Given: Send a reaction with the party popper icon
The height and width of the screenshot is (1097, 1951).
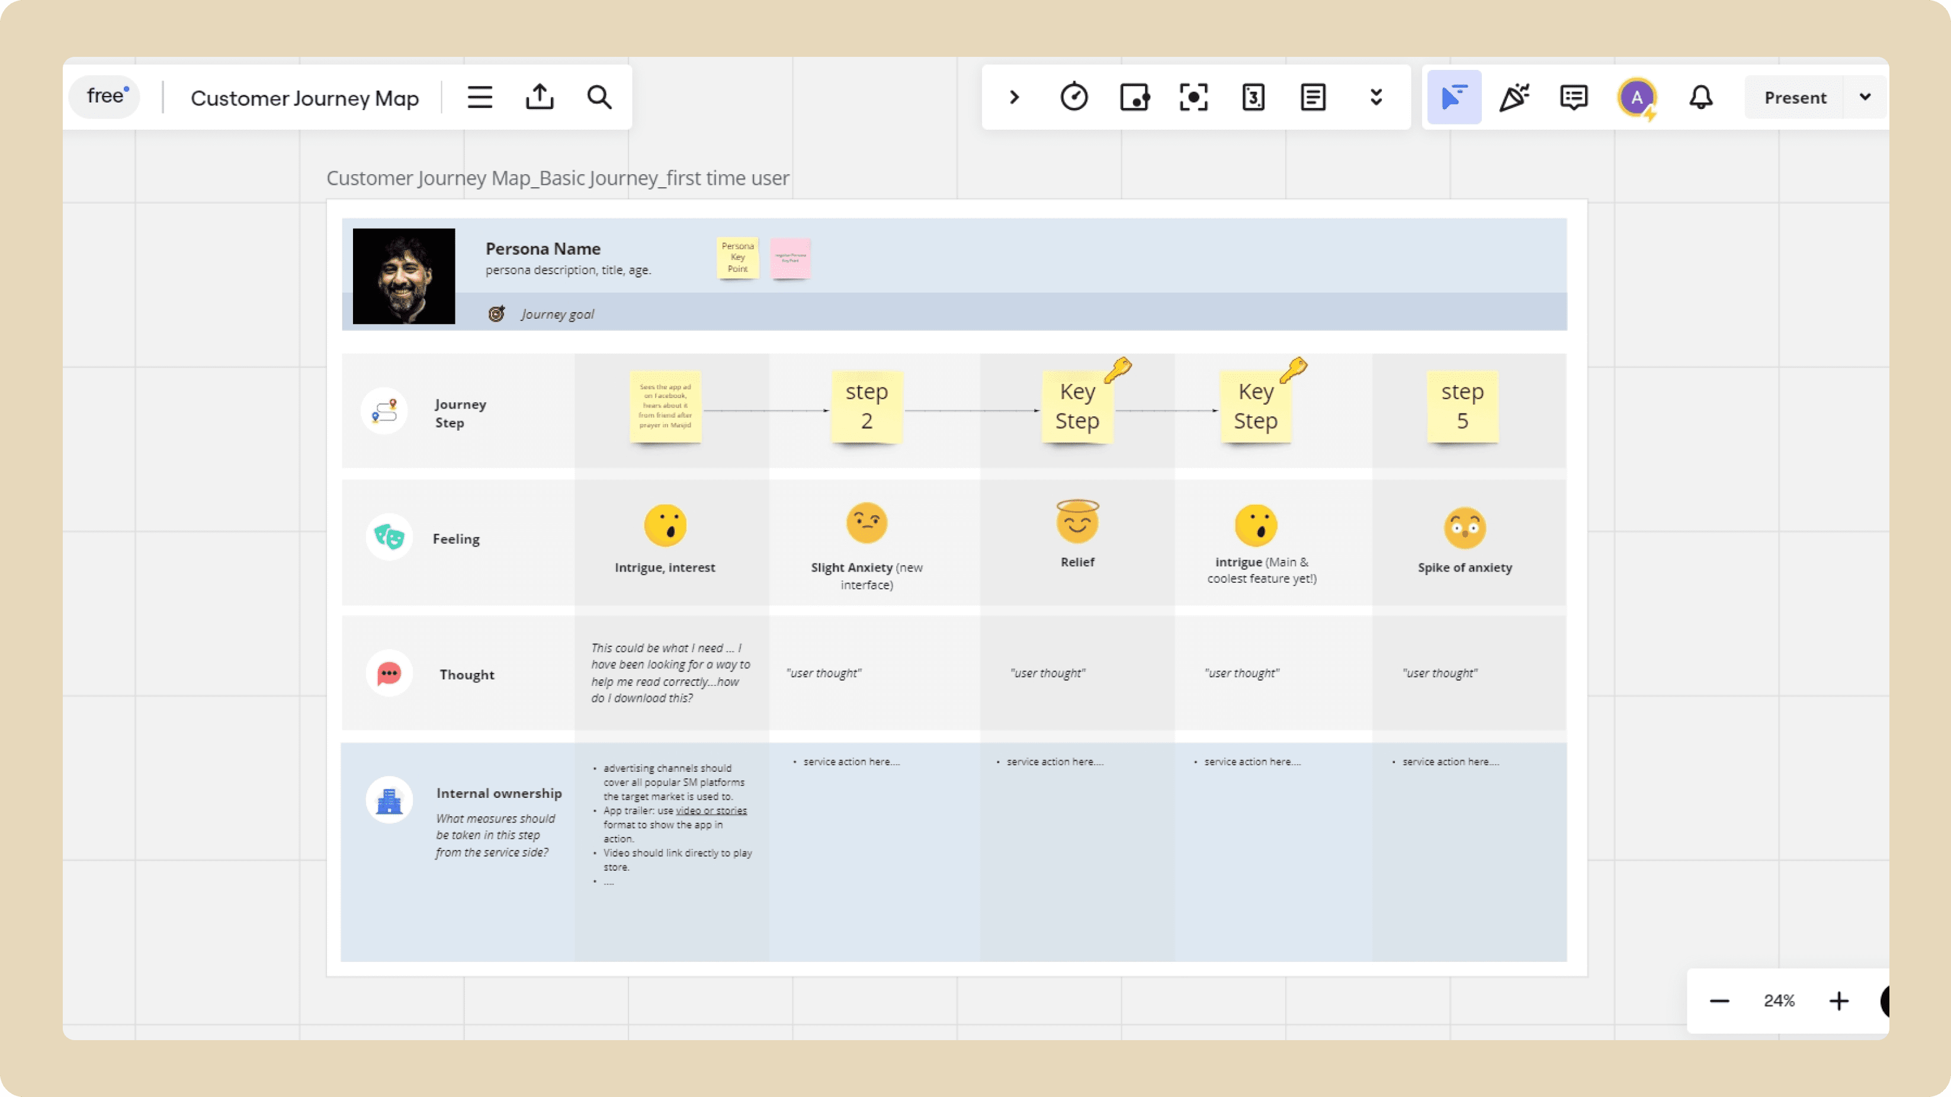Looking at the screenshot, I should pos(1514,97).
